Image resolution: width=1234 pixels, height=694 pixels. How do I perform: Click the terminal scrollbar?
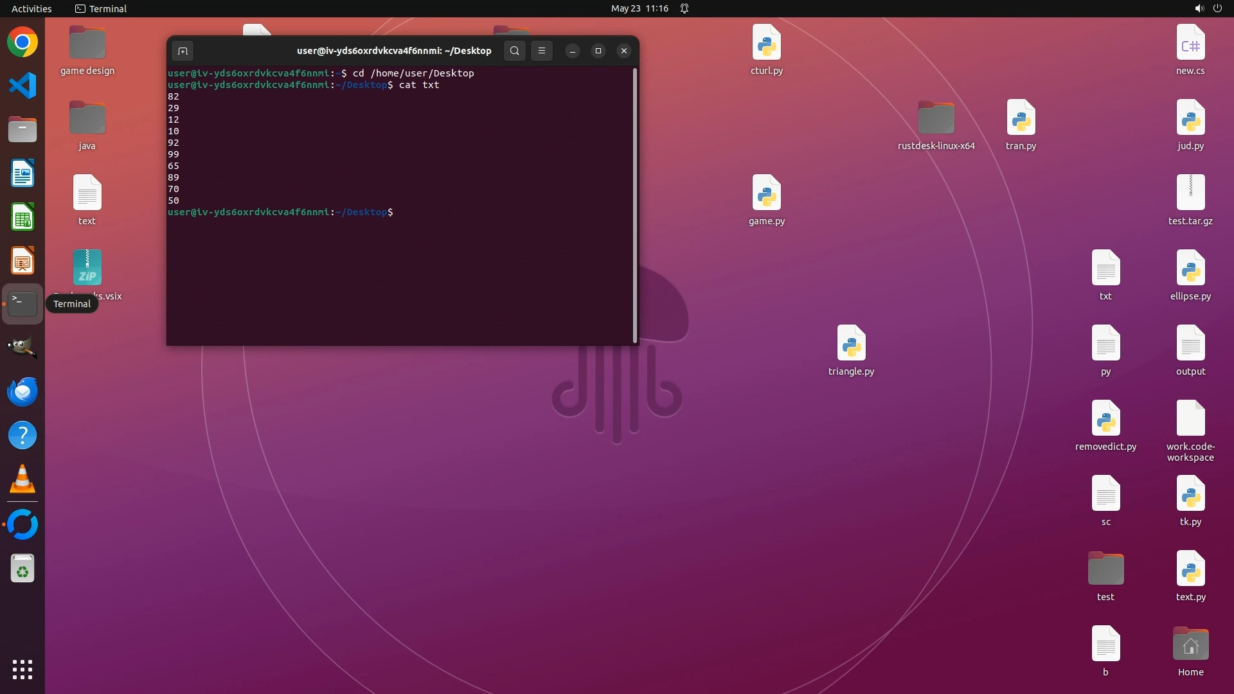(x=635, y=206)
